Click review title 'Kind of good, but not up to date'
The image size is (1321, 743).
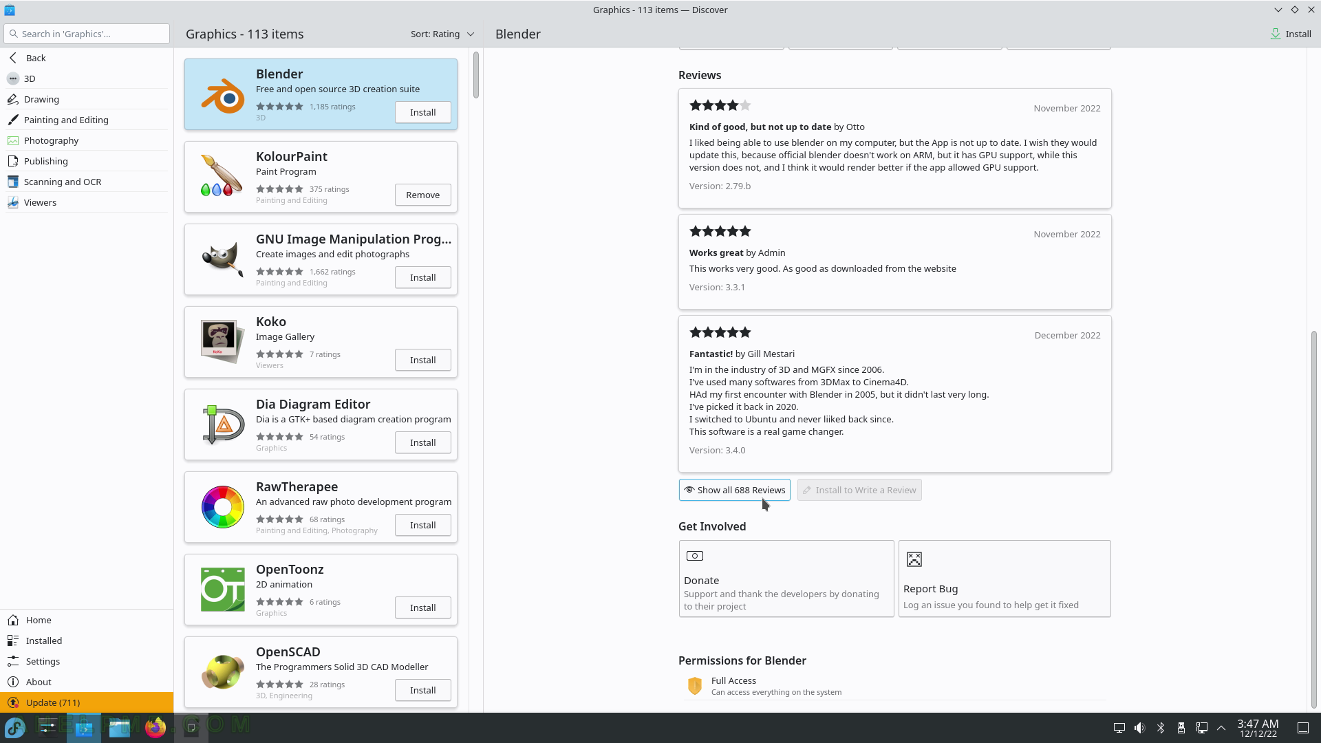tap(760, 127)
